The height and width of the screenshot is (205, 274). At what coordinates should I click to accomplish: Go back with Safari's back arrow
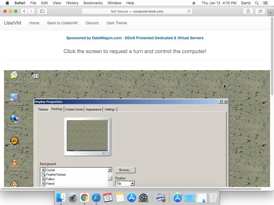[x=24, y=11]
